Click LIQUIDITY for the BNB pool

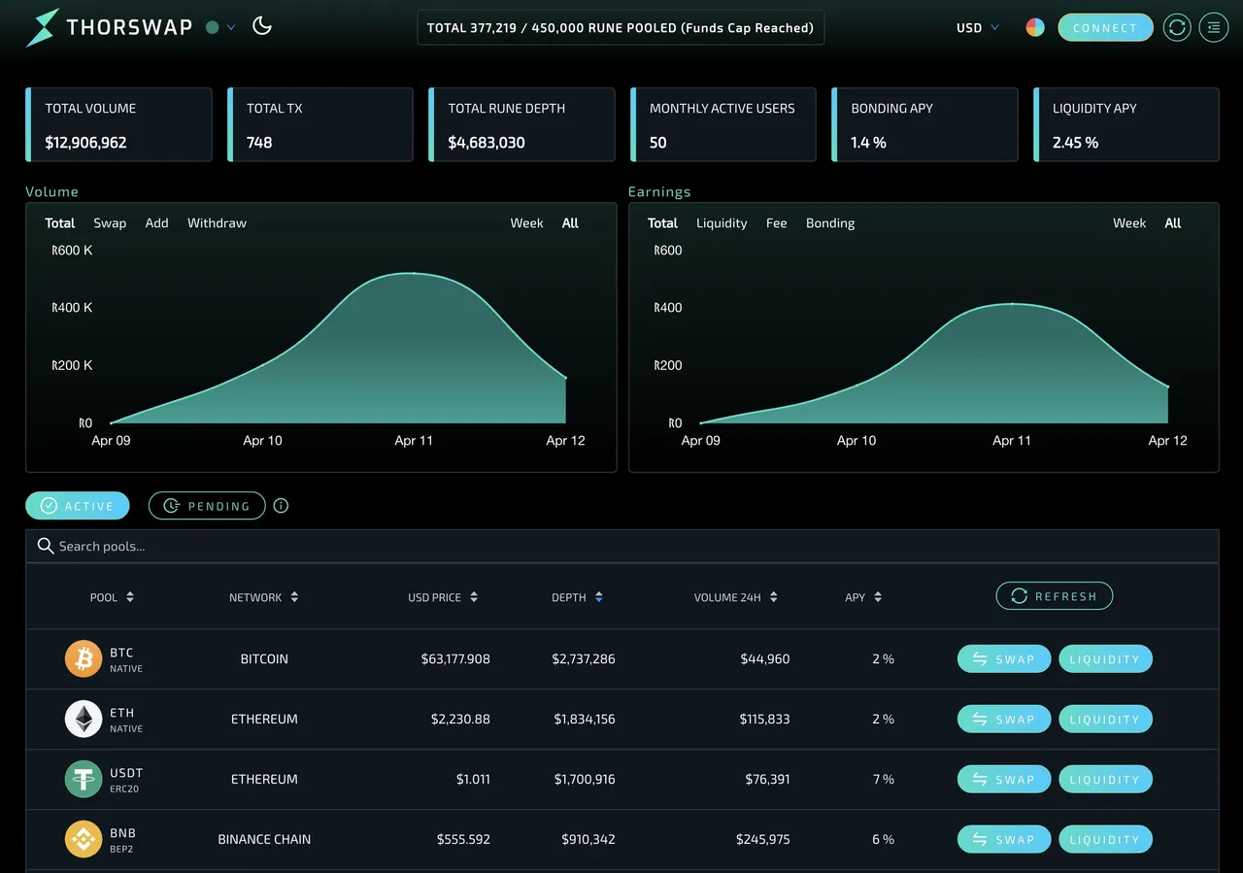click(x=1105, y=840)
